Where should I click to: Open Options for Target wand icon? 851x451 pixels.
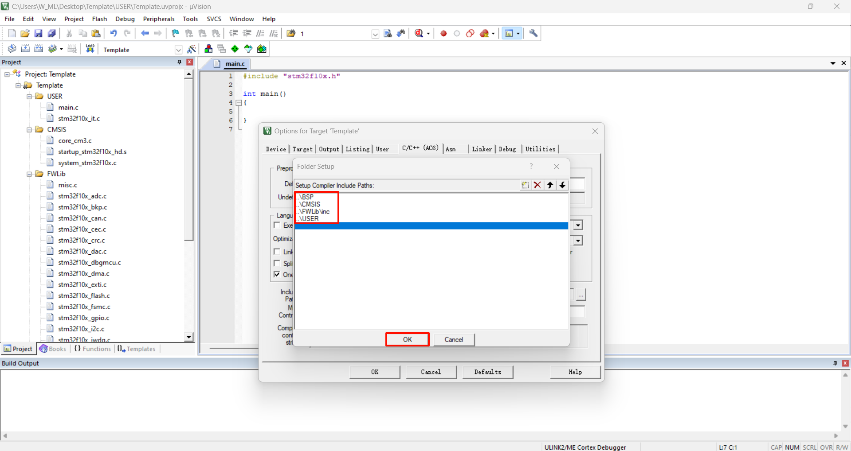pyautogui.click(x=192, y=49)
